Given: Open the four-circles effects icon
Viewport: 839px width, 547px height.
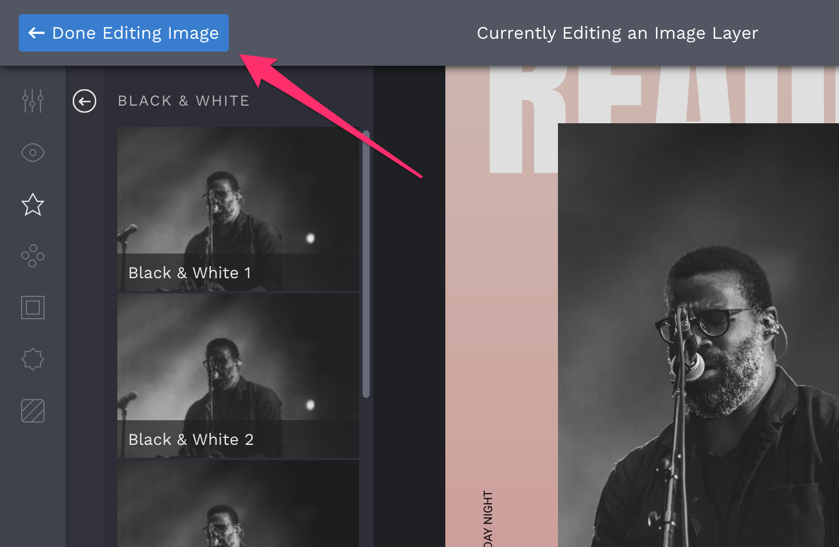Looking at the screenshot, I should (33, 256).
